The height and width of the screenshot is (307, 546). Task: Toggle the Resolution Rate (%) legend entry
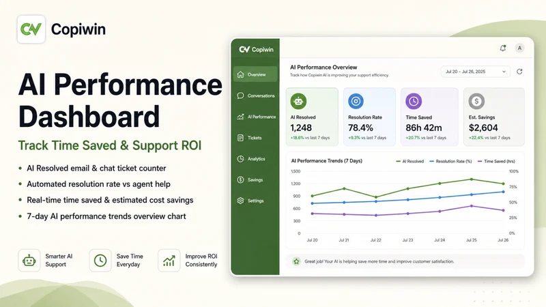tap(450, 161)
